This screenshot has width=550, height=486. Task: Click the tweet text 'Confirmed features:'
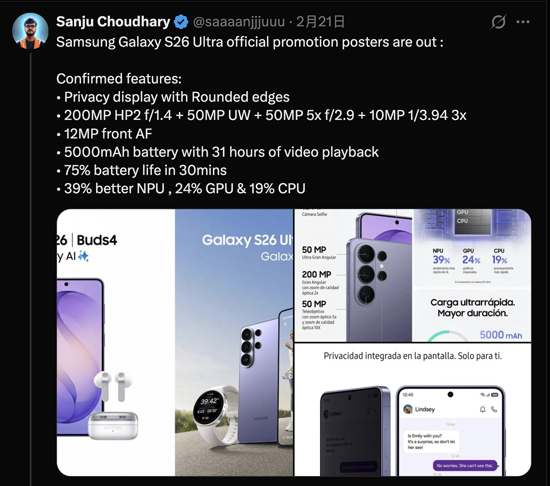point(119,79)
